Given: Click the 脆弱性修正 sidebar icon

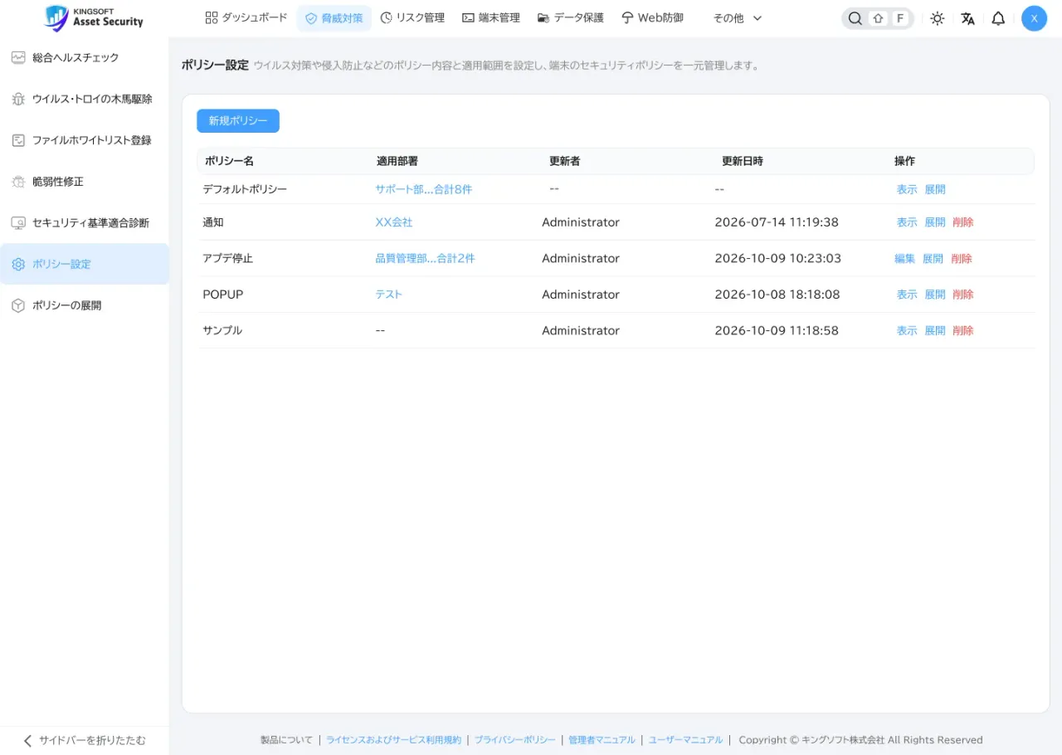Looking at the screenshot, I should tap(18, 182).
